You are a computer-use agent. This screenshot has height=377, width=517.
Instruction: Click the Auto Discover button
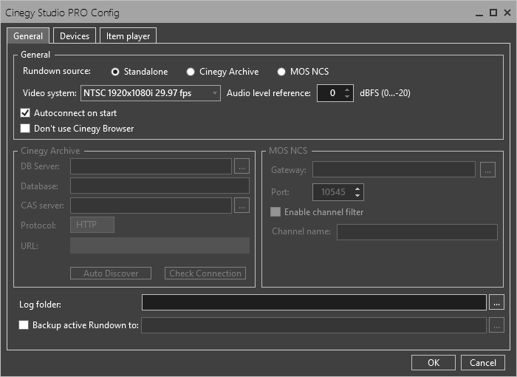(x=111, y=274)
